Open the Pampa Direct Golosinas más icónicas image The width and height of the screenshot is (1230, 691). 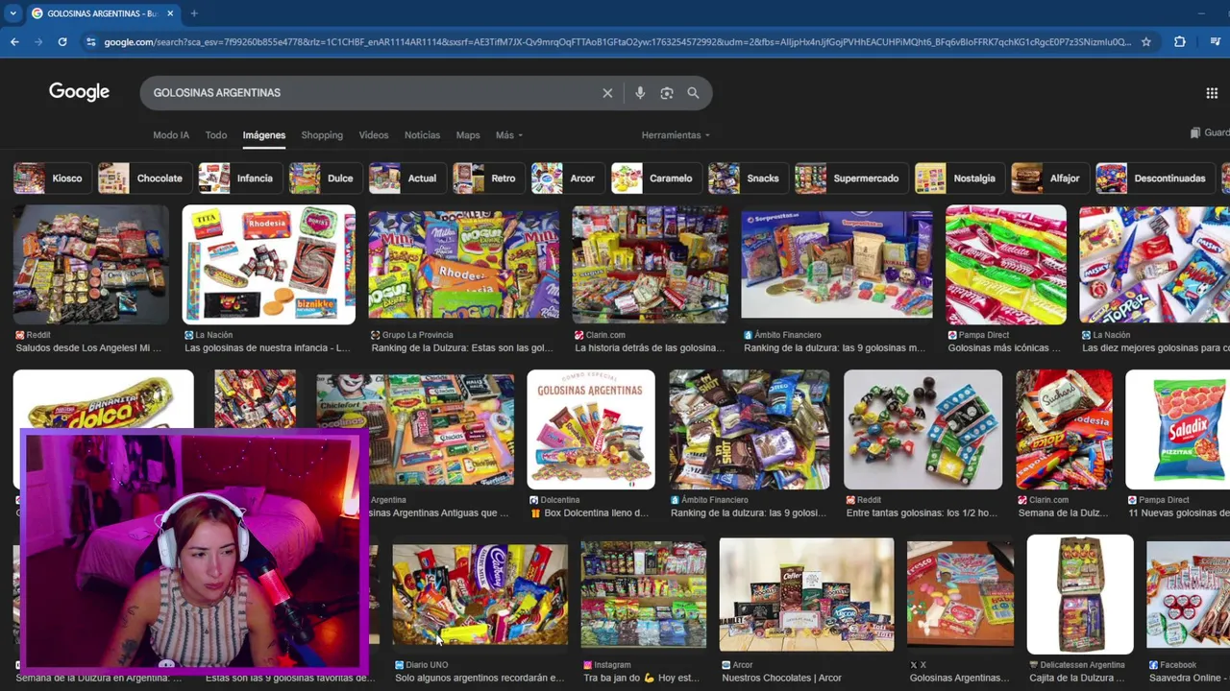pyautogui.click(x=1006, y=265)
